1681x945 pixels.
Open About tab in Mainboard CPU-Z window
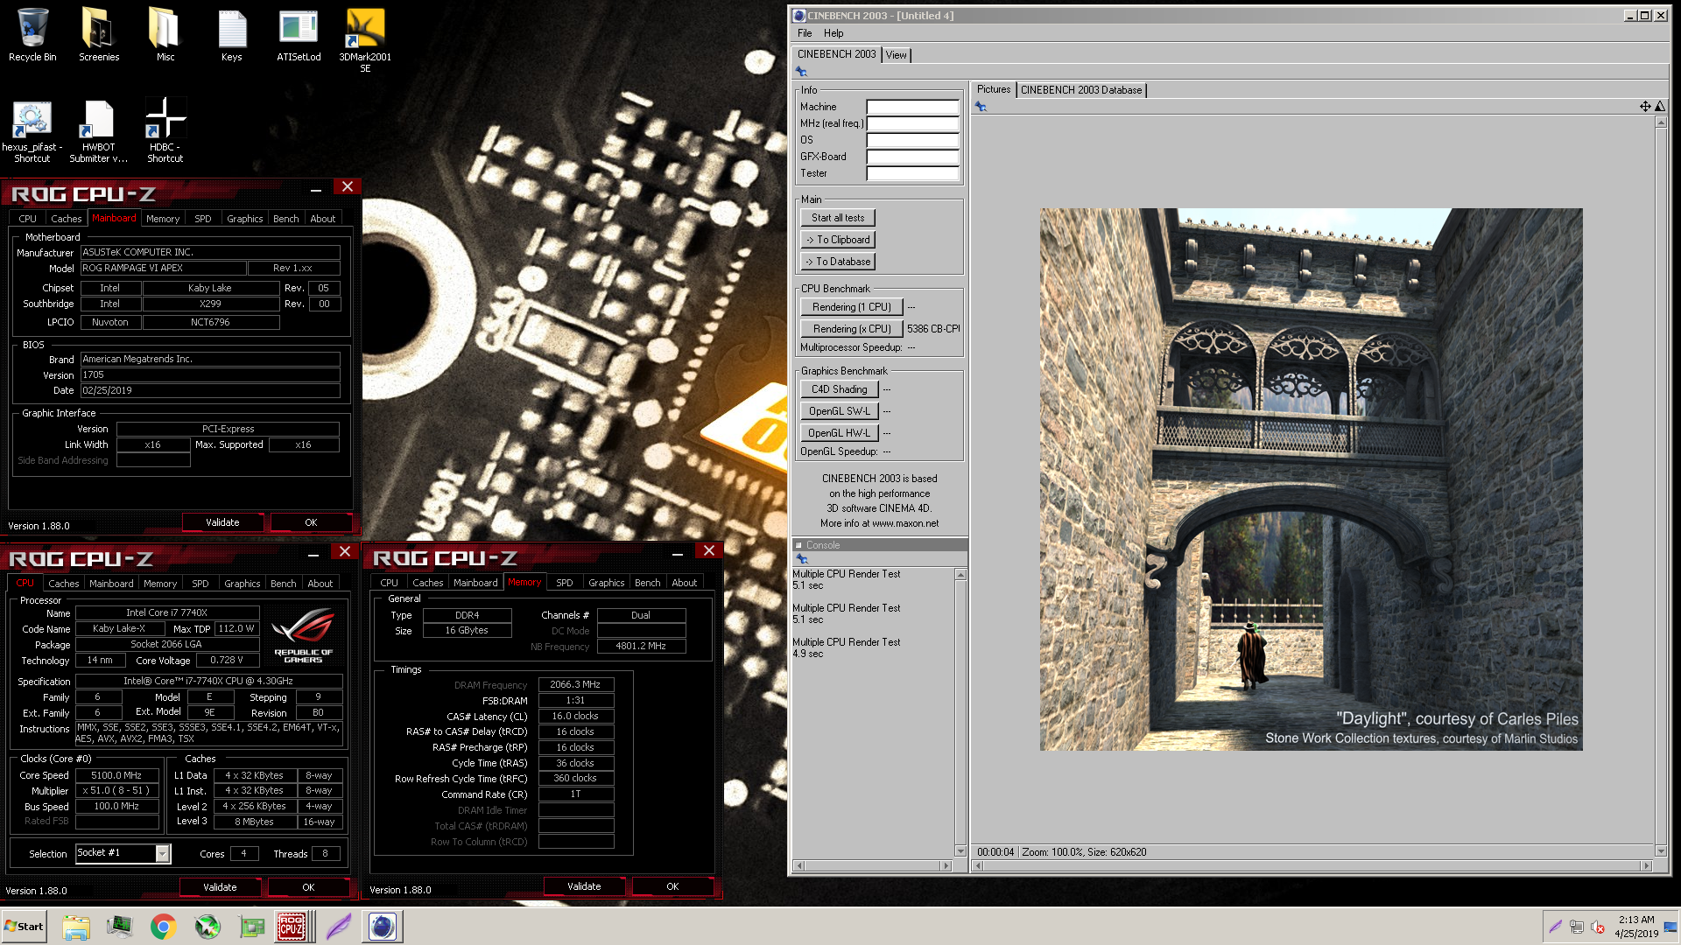point(323,219)
